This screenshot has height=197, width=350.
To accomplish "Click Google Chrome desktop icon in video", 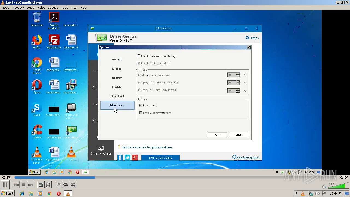I will (37, 66).
